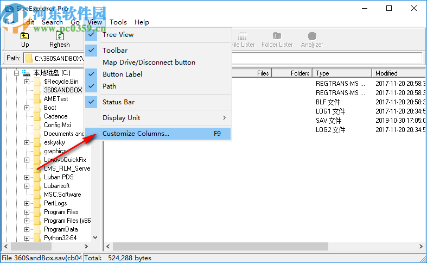Click the ProgramData folder icon
Image resolution: width=427 pixels, height=263 pixels.
click(37, 229)
